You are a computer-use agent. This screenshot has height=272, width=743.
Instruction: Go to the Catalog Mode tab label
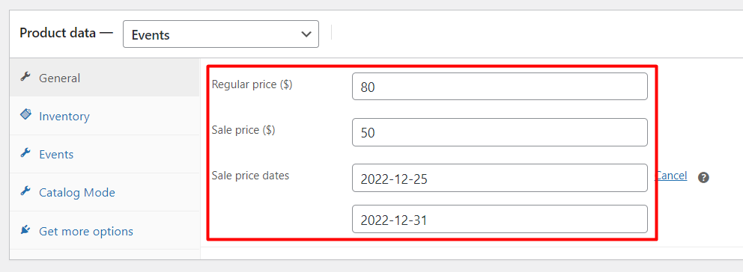76,193
